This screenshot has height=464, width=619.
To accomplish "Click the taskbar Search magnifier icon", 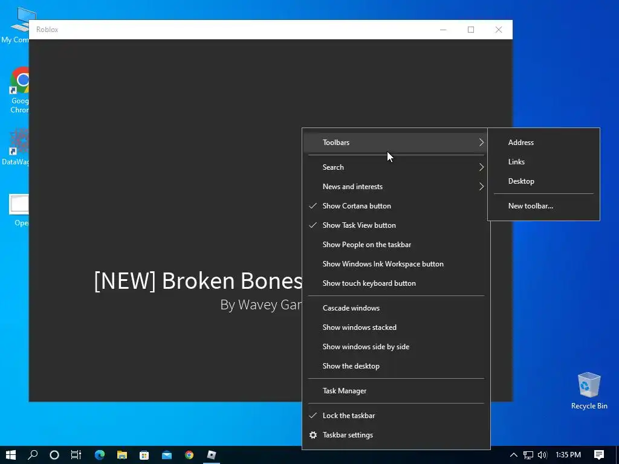I will 33,455.
